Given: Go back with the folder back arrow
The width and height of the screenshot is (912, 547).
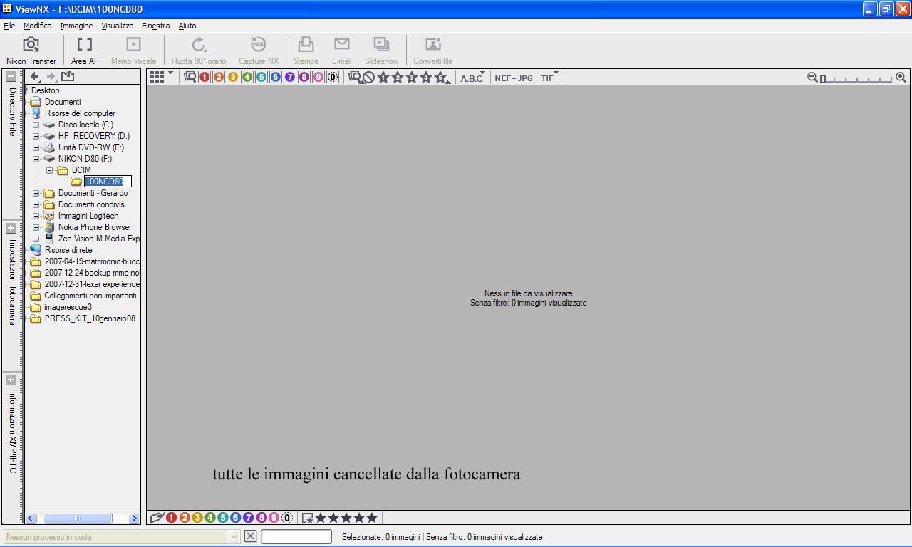Looking at the screenshot, I should 35,76.
